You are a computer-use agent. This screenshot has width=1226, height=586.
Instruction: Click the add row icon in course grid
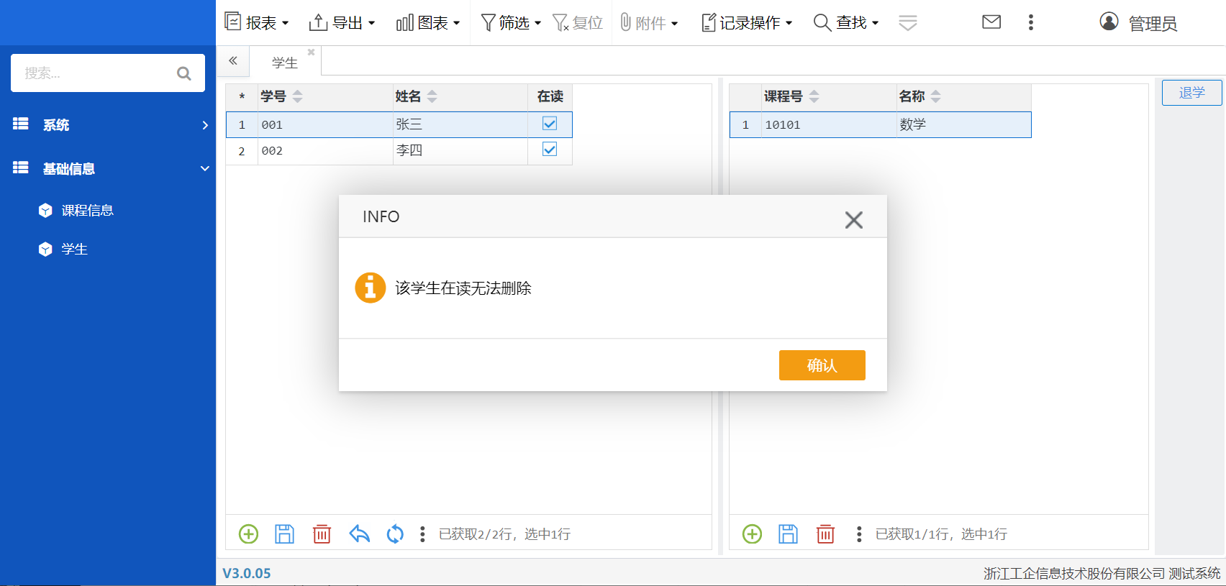coord(752,534)
